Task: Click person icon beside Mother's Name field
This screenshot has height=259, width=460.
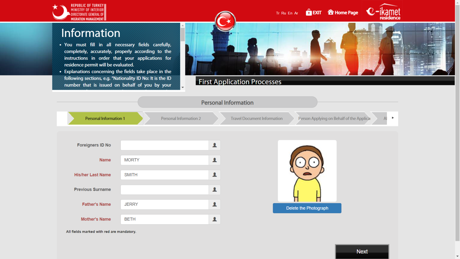Action: (214, 219)
